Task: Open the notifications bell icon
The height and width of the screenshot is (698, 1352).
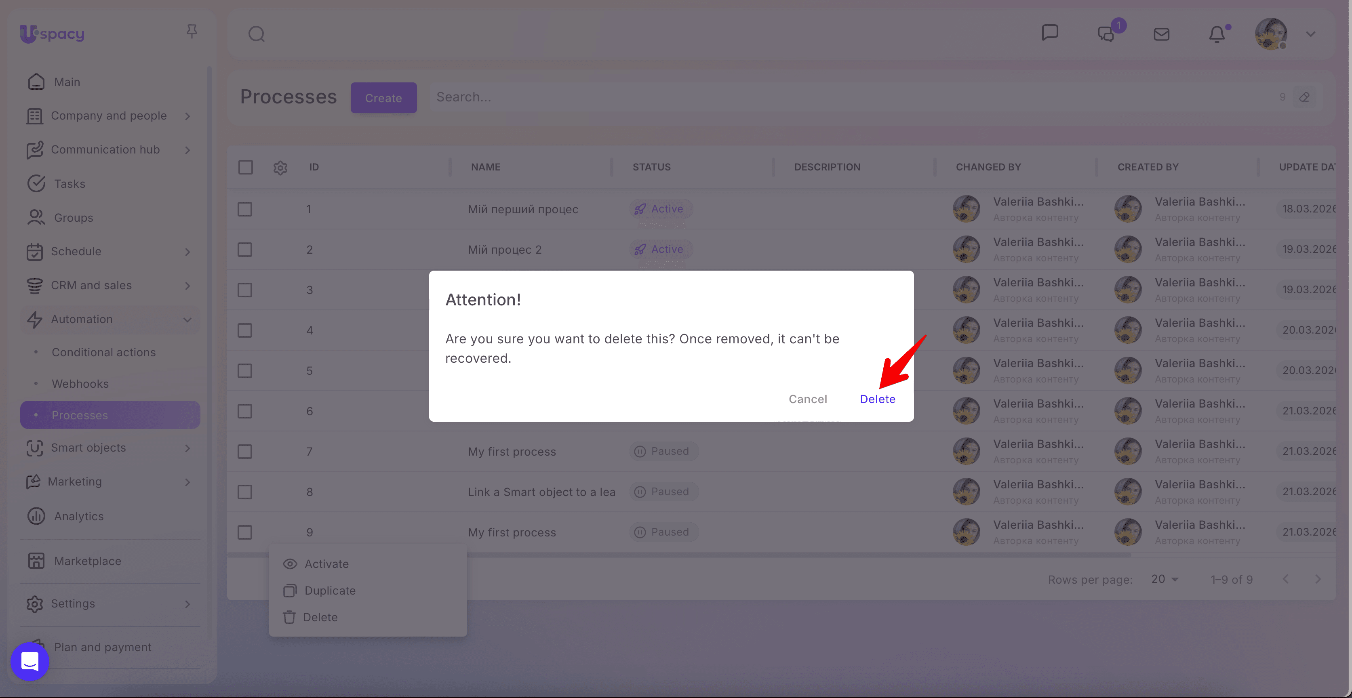Action: point(1217,35)
